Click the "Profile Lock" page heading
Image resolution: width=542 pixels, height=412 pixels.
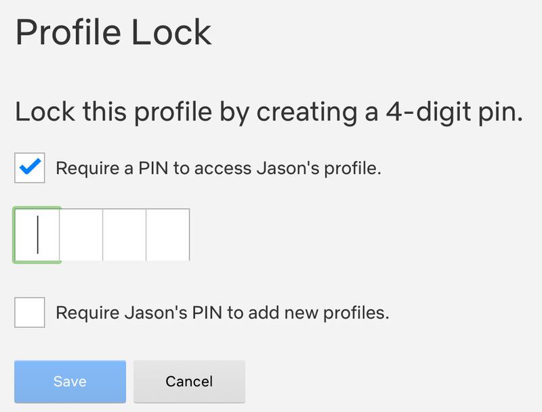click(x=114, y=32)
